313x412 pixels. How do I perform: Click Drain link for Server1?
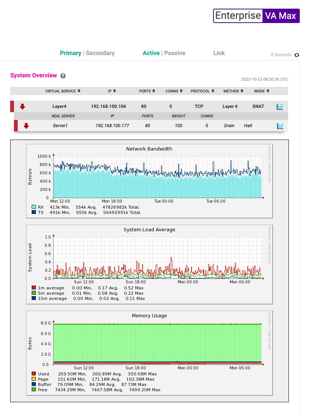[x=229, y=126]
